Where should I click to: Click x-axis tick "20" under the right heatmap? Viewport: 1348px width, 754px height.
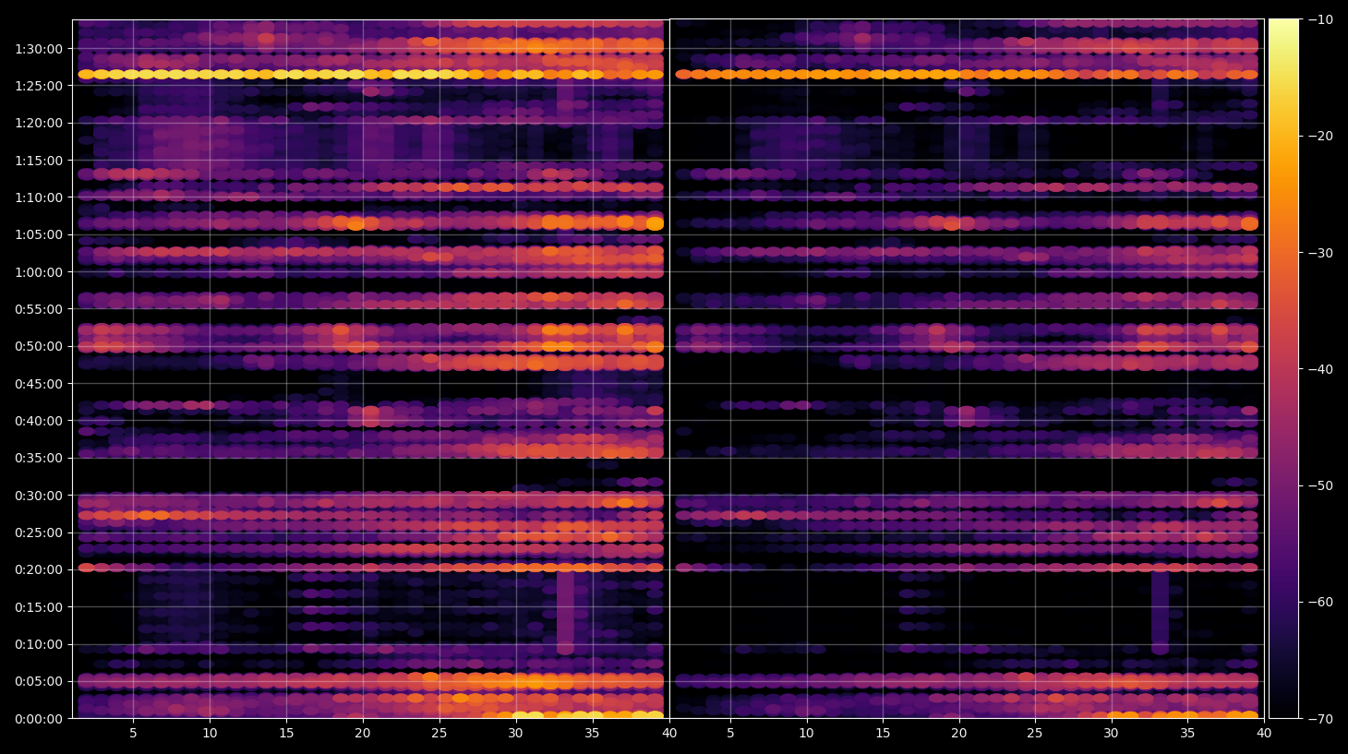click(959, 734)
